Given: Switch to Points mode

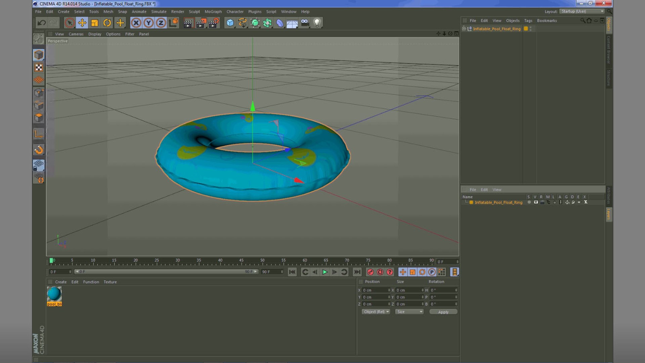Looking at the screenshot, I should [x=39, y=93].
